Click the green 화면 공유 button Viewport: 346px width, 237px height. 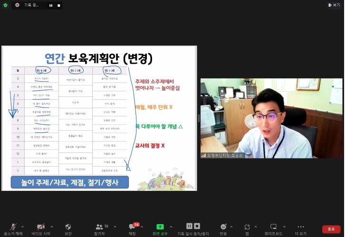tap(160, 229)
